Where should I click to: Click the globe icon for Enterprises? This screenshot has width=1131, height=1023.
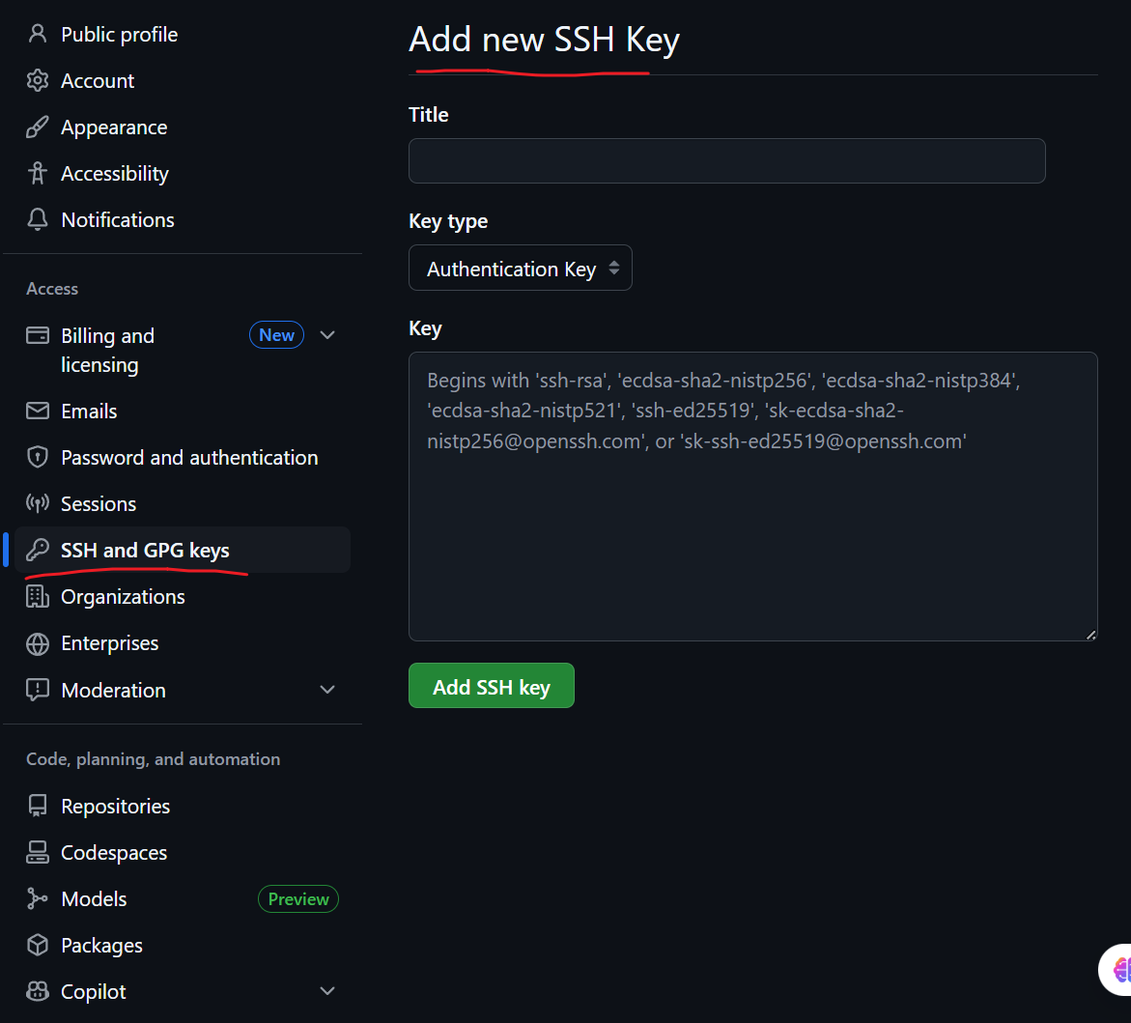coord(38,643)
